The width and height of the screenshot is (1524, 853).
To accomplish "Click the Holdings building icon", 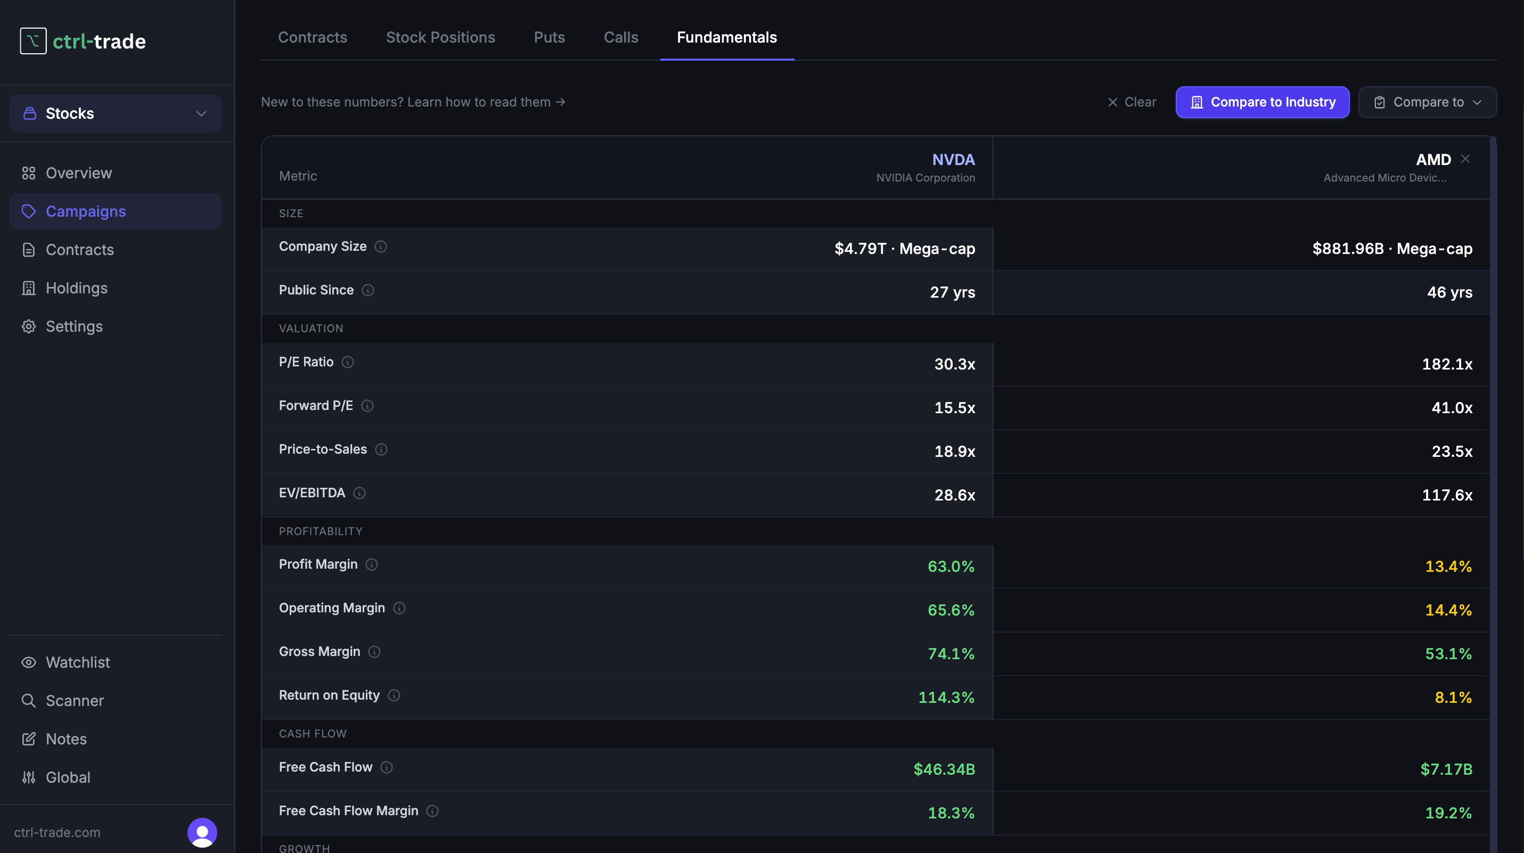I will point(28,288).
